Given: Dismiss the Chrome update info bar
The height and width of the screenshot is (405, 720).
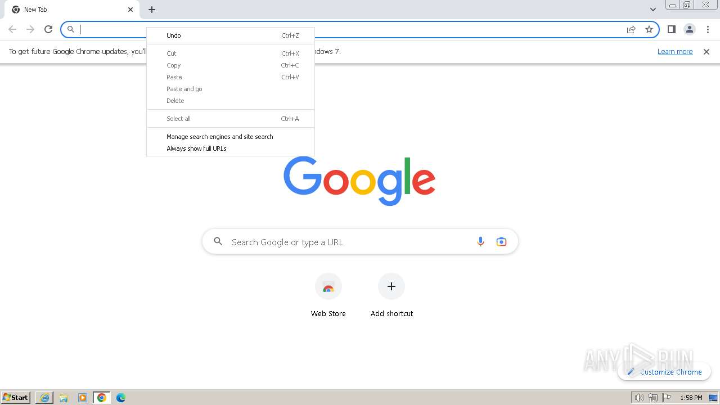Looking at the screenshot, I should click(x=706, y=52).
